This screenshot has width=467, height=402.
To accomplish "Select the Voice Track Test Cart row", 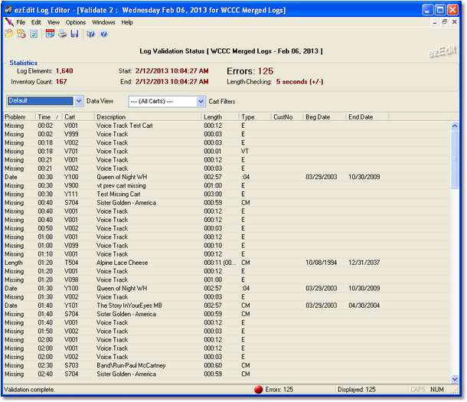I will (x=227, y=126).
